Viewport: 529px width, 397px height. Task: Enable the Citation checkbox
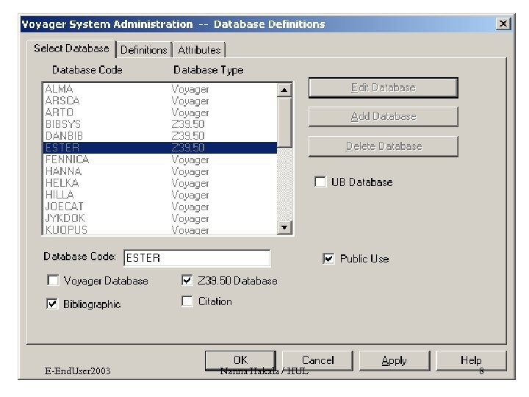(x=187, y=301)
